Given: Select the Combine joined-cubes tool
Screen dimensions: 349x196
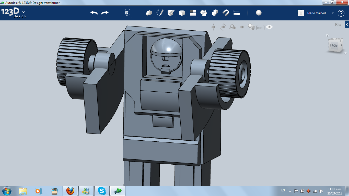Looking at the screenshot, I should pyautogui.click(x=215, y=13).
